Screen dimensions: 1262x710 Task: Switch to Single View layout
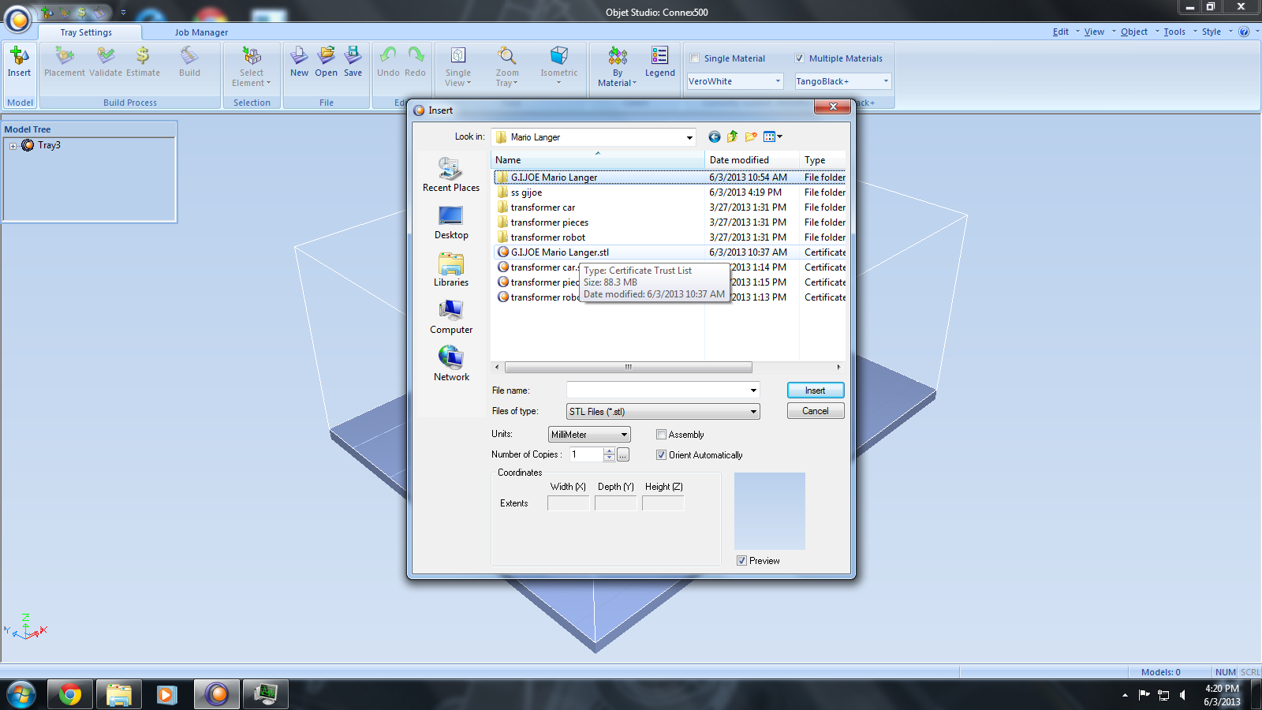click(x=458, y=66)
